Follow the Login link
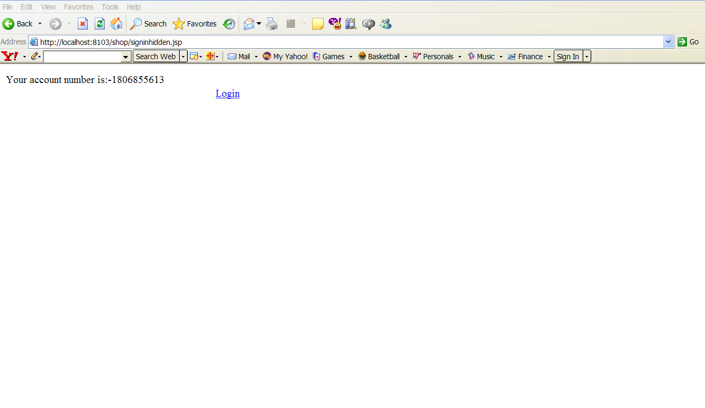 coord(227,94)
